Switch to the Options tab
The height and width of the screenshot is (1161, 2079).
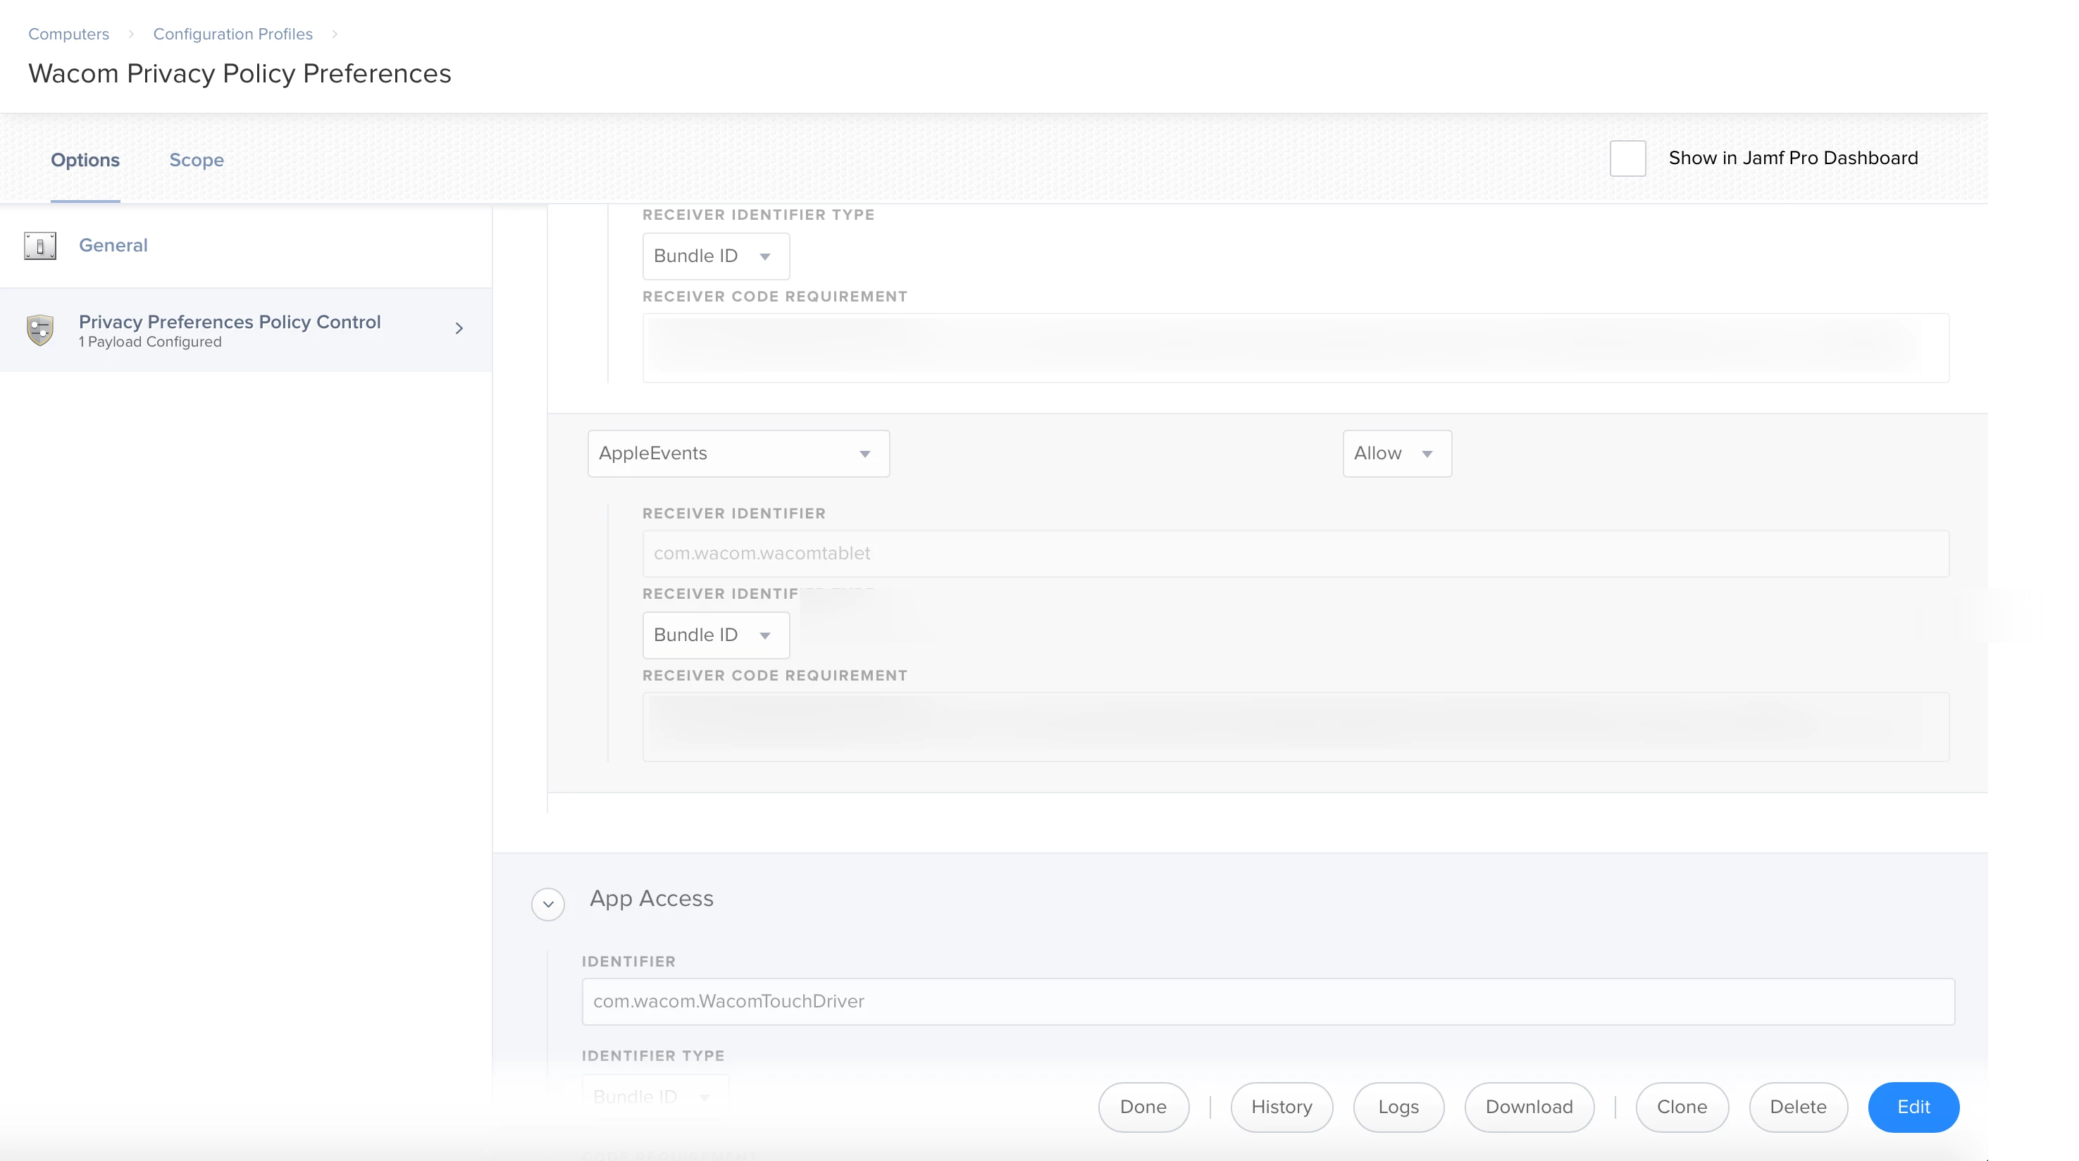tap(85, 160)
